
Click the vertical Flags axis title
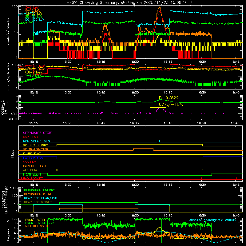[13, 153]
